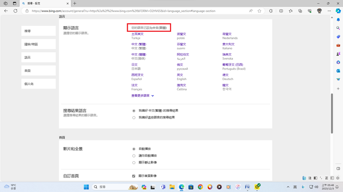Open Outlook icon in Edge sidebar

coord(338,71)
